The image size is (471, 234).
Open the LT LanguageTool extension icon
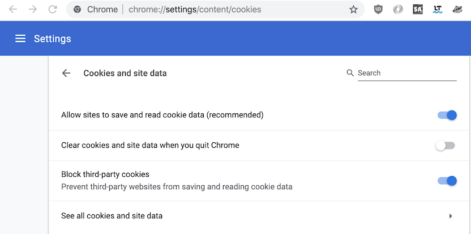point(438,10)
